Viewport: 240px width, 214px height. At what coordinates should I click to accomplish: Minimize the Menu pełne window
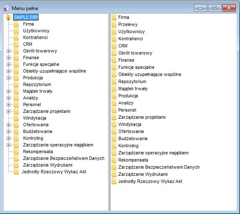pyautogui.click(x=201, y=8)
